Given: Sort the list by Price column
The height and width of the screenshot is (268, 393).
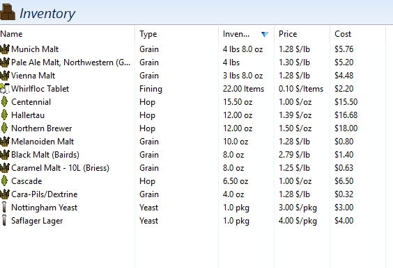Looking at the screenshot, I should 288,34.
